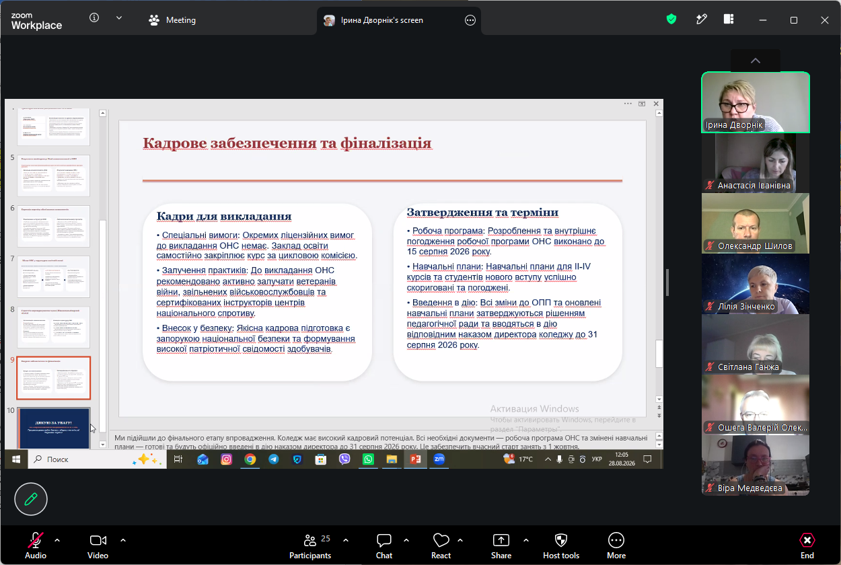Expand reactions options arrow

point(460,539)
